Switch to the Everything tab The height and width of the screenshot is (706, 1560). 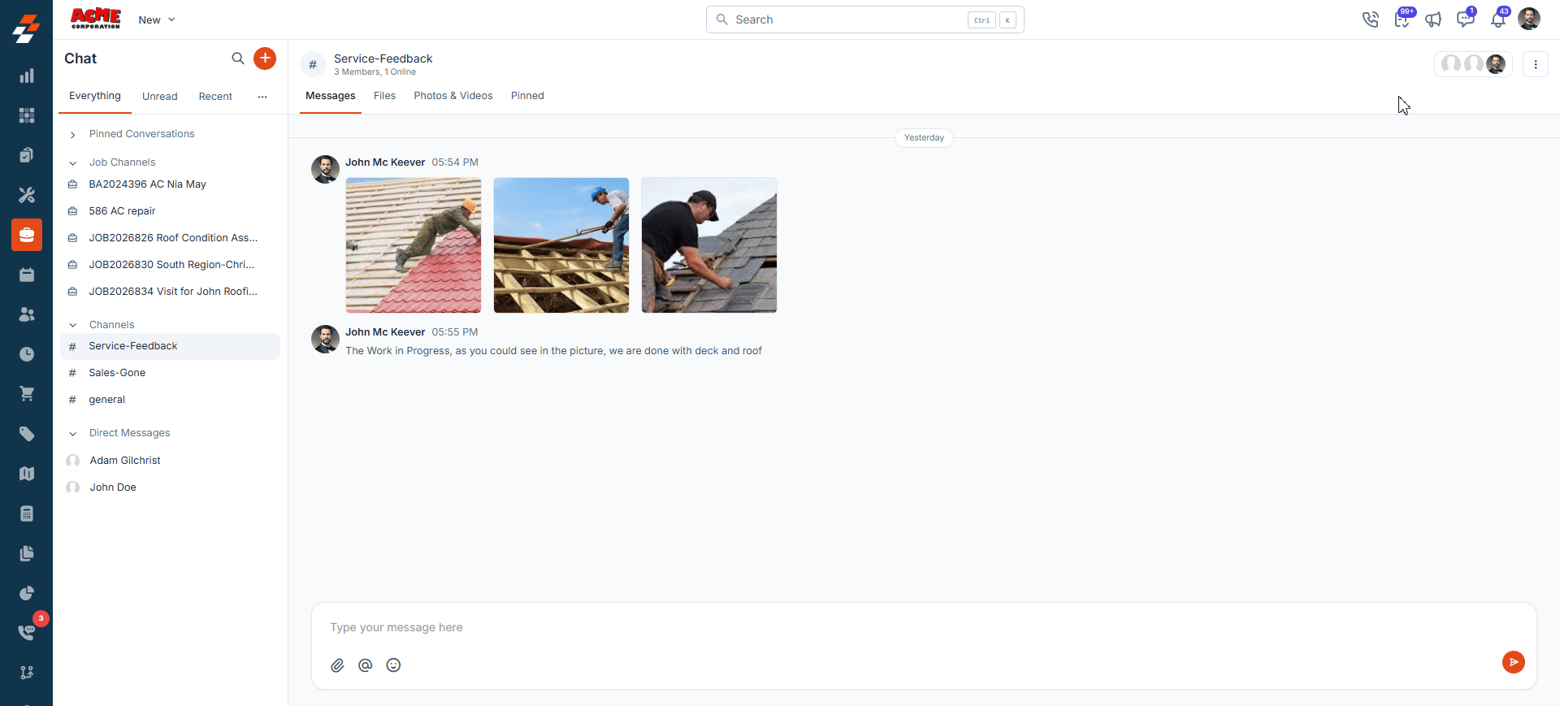(x=95, y=96)
